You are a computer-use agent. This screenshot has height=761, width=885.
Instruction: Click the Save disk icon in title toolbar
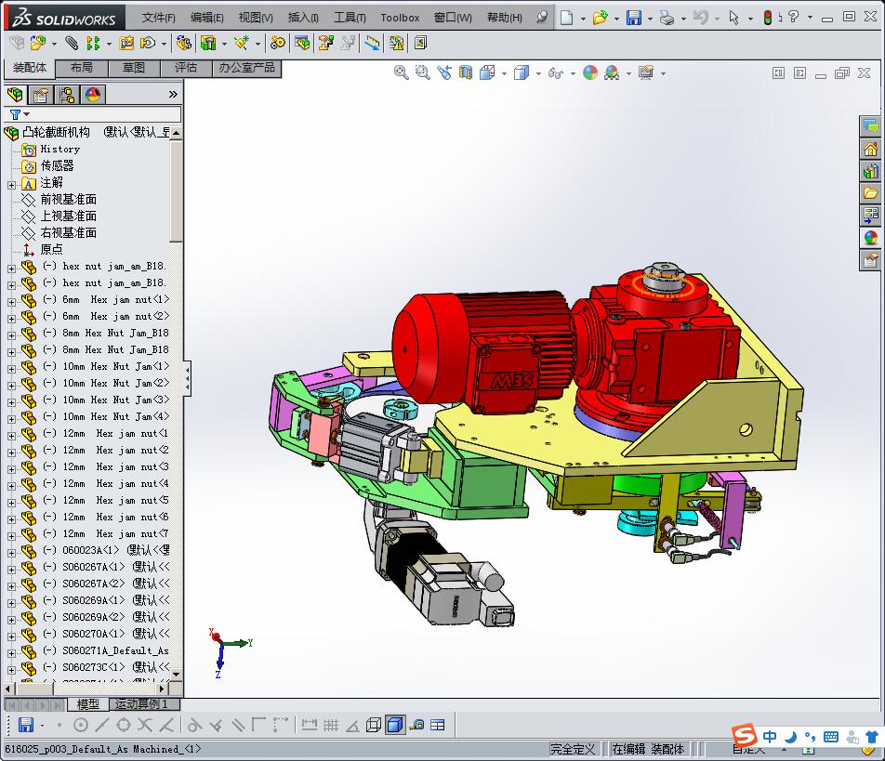(634, 18)
